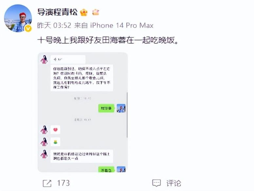Click the repost count 173
The image size is (254, 191).
63,183
